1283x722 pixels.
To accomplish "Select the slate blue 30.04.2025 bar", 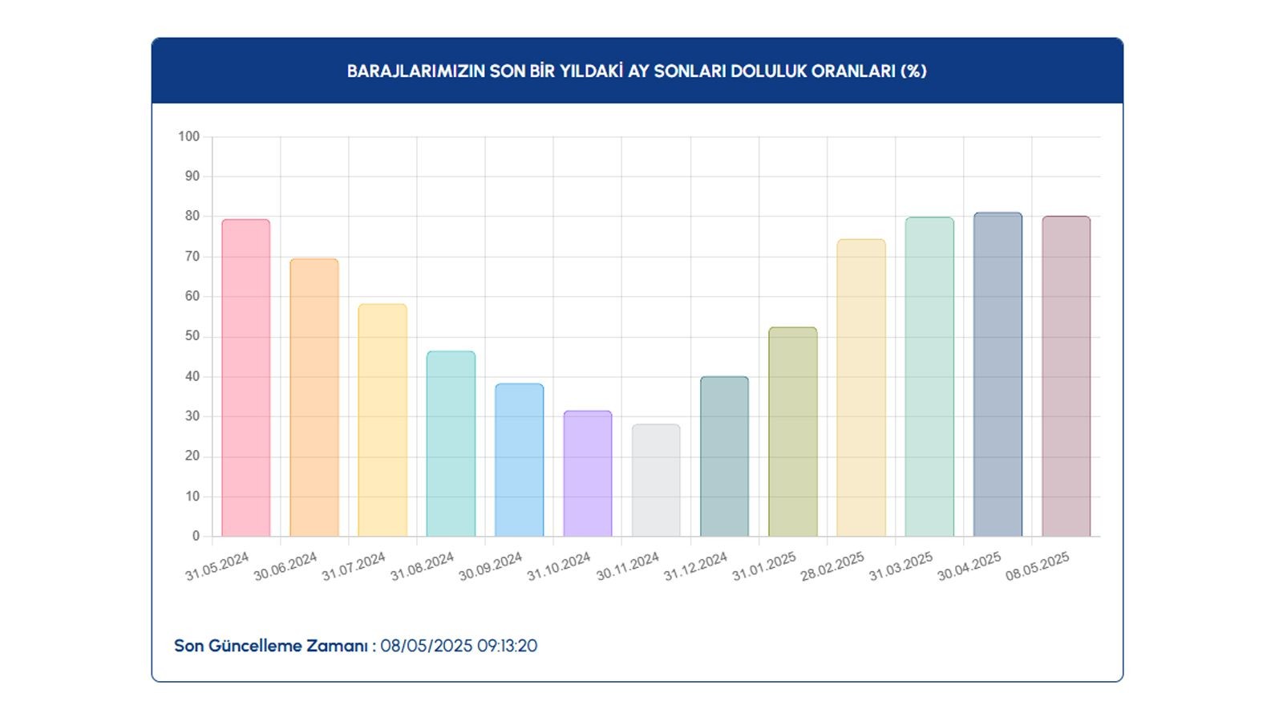I will (x=998, y=375).
